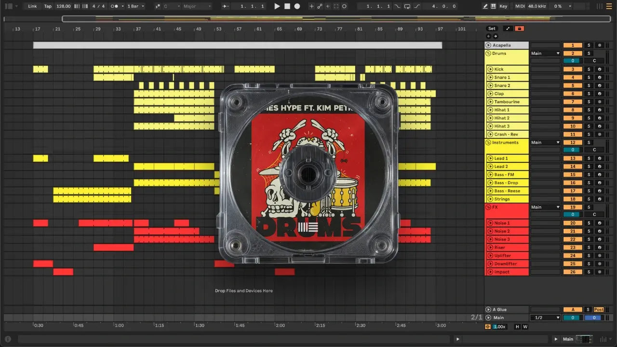Click the Arrangement Record button
This screenshot has width=617, height=347.
[297, 6]
